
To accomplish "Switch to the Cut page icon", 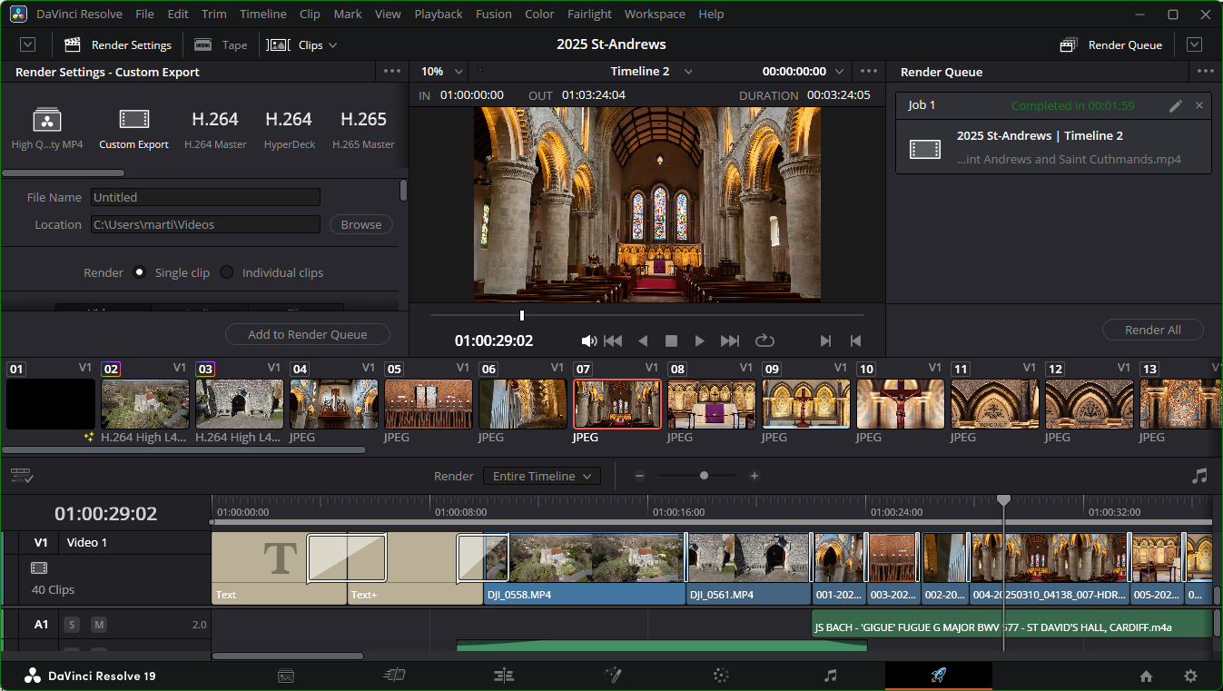I will [394, 676].
